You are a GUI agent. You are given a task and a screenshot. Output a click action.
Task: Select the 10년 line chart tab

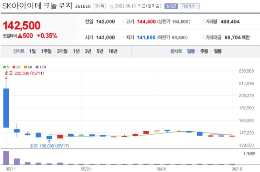(113, 51)
